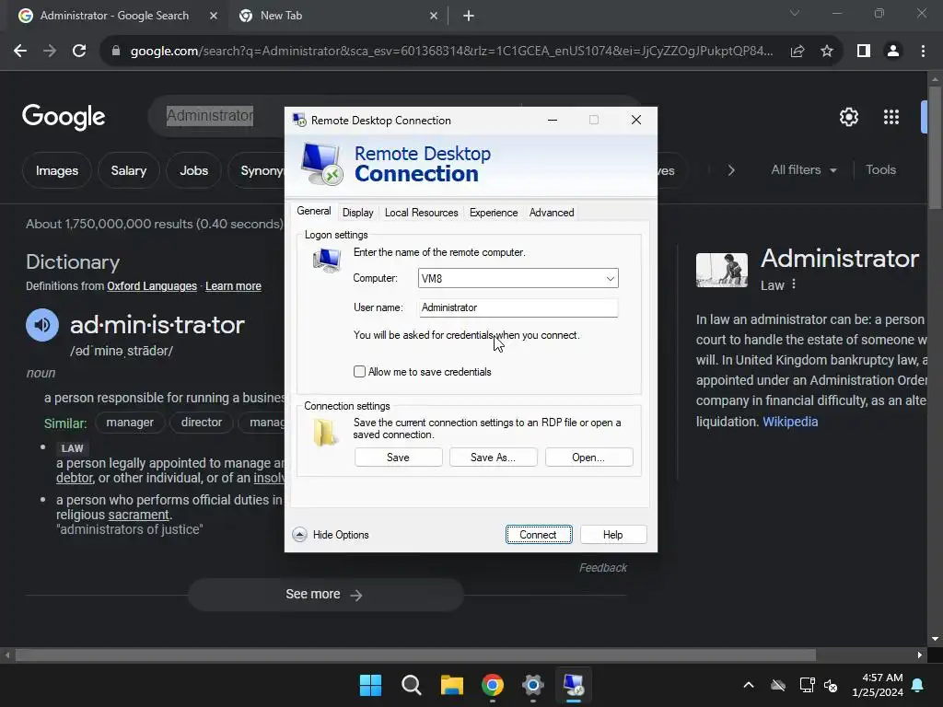Click the Tools button in Google search
This screenshot has width=943, height=707.
tap(880, 170)
